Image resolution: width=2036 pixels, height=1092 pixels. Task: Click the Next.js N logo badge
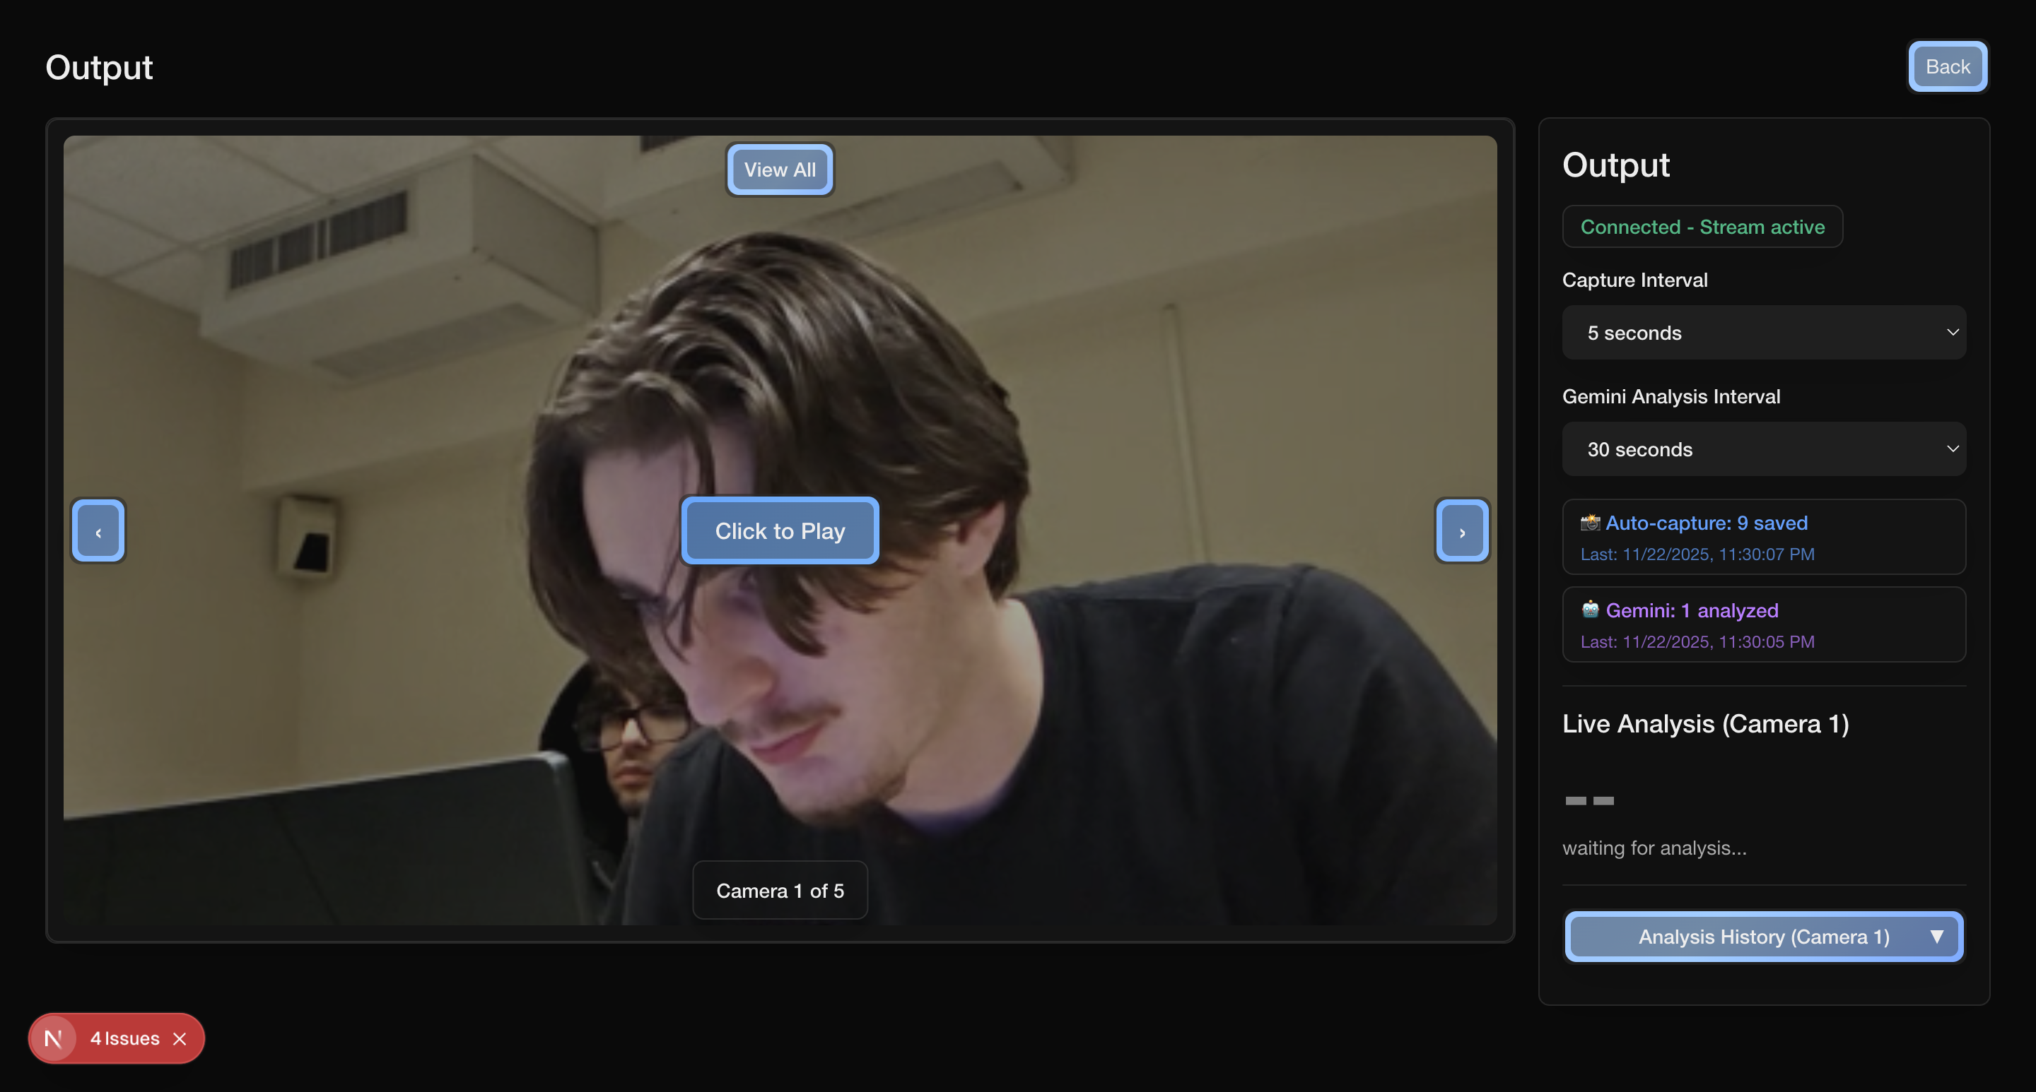click(x=53, y=1038)
